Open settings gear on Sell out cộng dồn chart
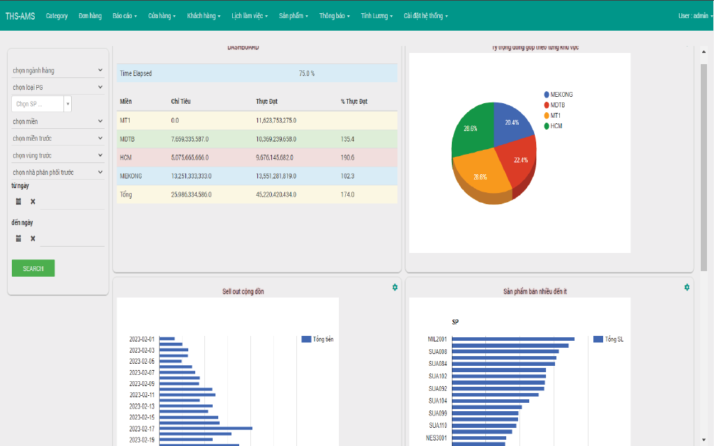 coord(395,287)
